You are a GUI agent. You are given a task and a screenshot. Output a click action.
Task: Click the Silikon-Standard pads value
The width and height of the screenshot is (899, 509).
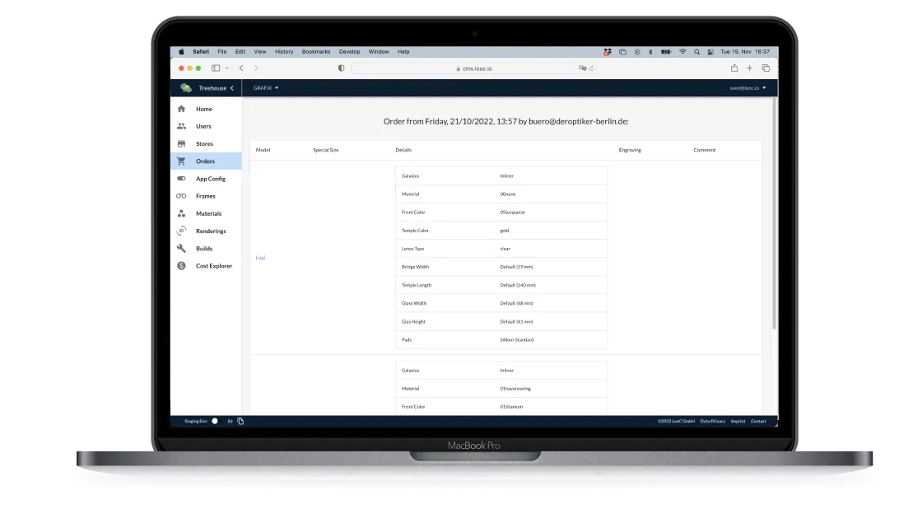516,339
